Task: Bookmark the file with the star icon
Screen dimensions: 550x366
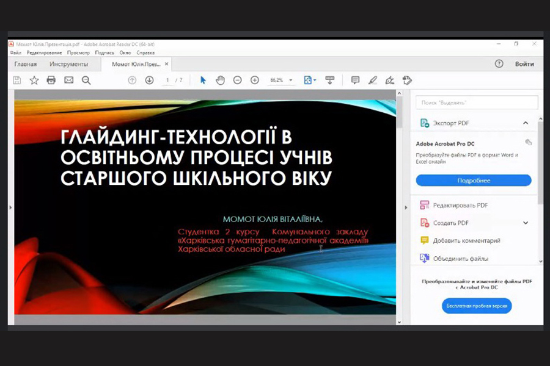Action: [x=34, y=80]
